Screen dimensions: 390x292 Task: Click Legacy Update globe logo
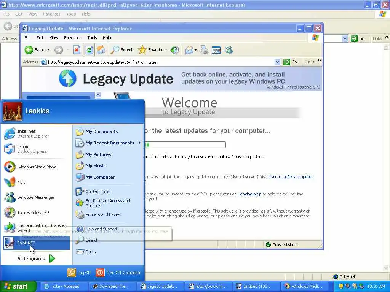point(68,78)
